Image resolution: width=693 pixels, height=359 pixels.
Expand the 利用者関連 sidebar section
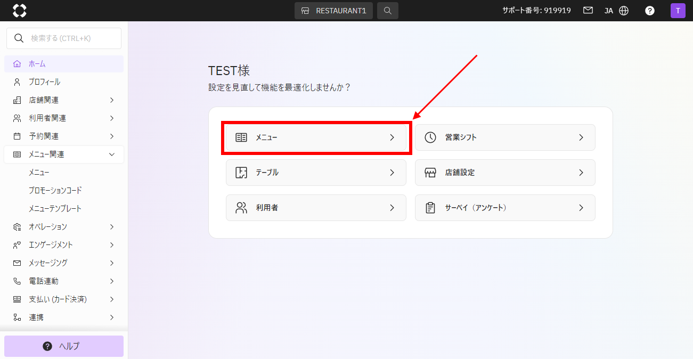(64, 118)
